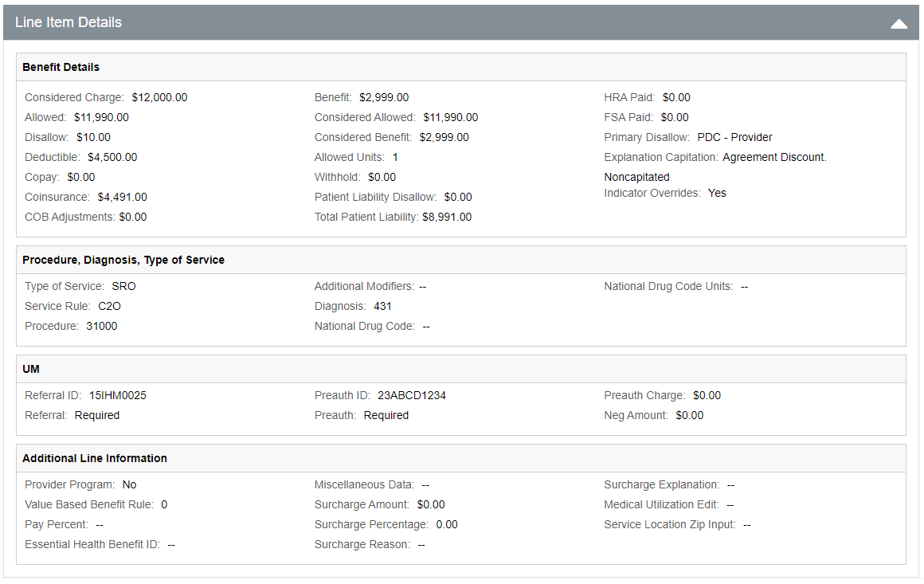Click the Referral ID 15IHM0025
The width and height of the screenshot is (924, 584).
(x=118, y=395)
